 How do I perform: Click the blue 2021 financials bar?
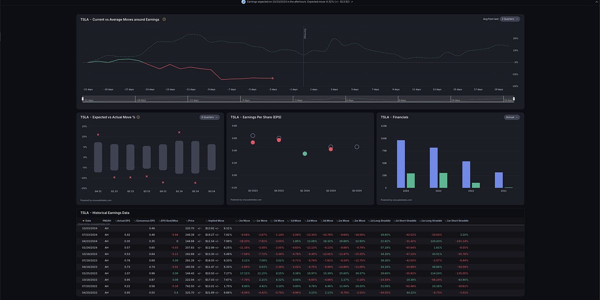point(498,180)
